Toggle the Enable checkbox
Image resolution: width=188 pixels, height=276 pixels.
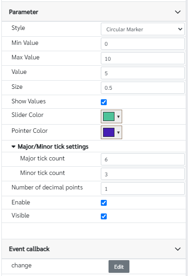(x=104, y=203)
